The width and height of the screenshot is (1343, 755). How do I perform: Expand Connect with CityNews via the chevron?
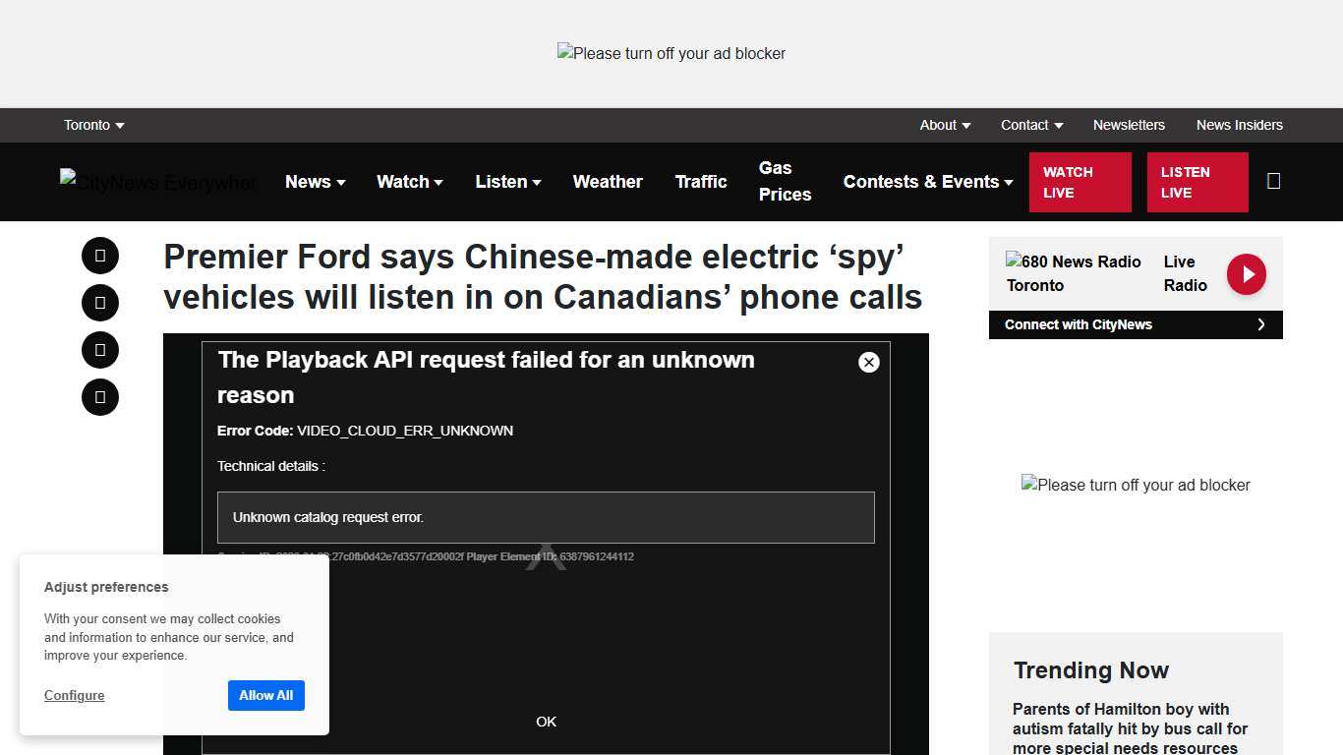click(x=1261, y=323)
